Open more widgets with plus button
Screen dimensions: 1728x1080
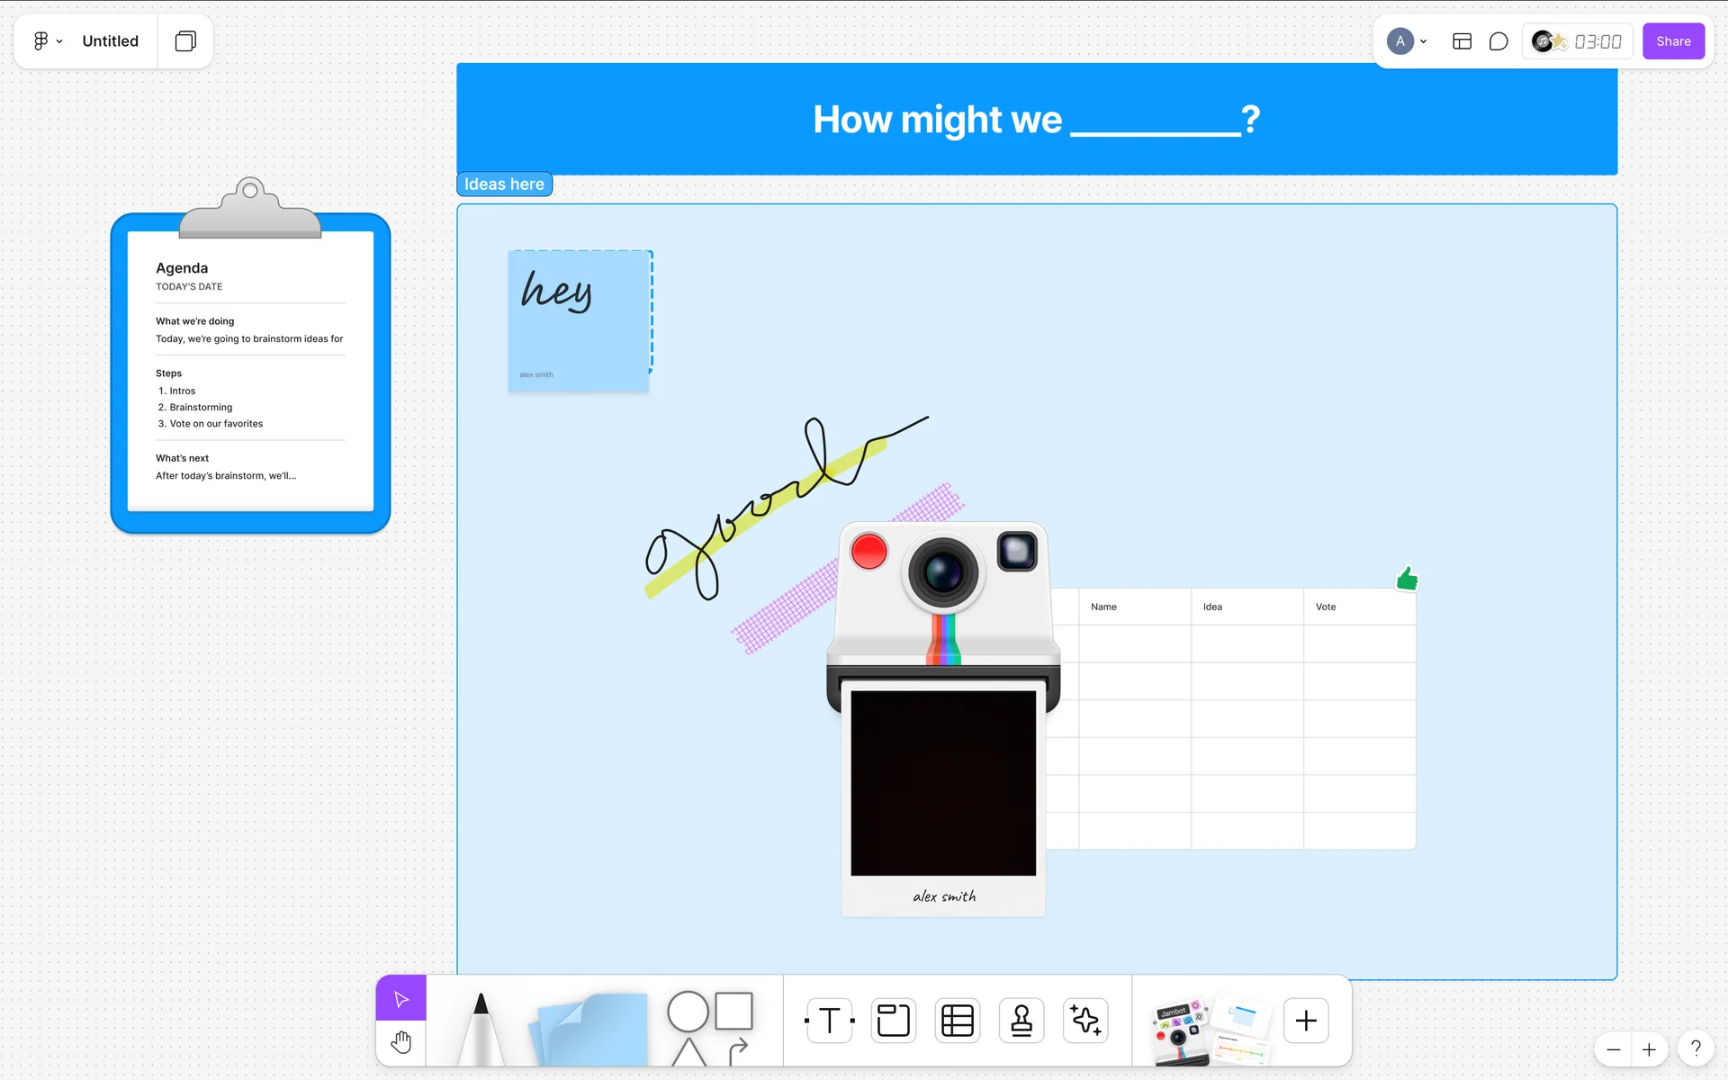1306,1021
